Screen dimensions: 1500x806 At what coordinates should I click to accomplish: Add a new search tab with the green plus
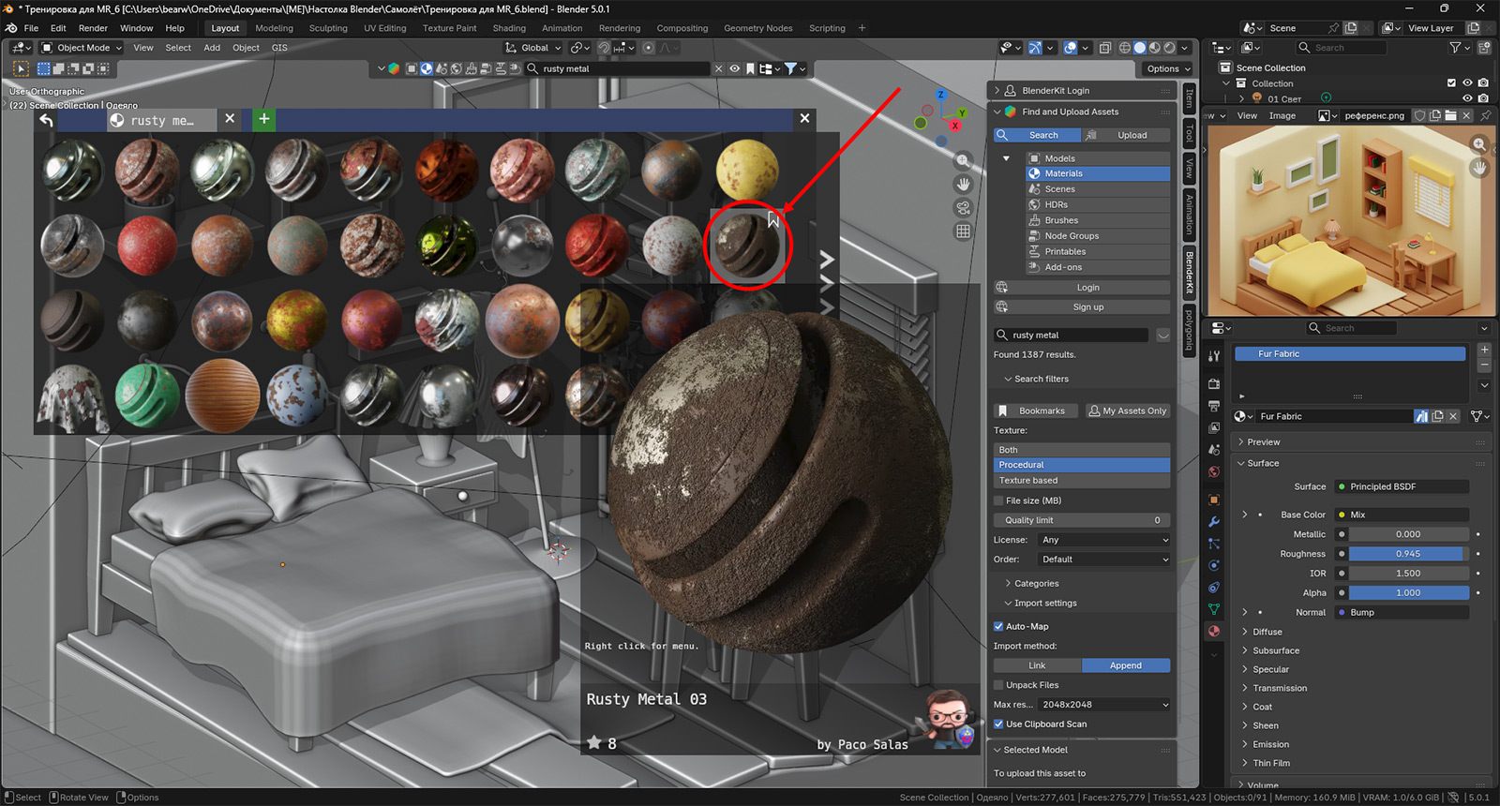[264, 119]
